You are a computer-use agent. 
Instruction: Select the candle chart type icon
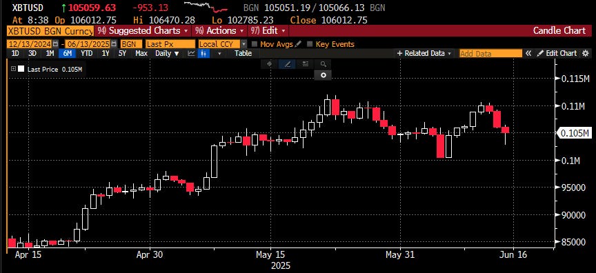tap(204, 54)
